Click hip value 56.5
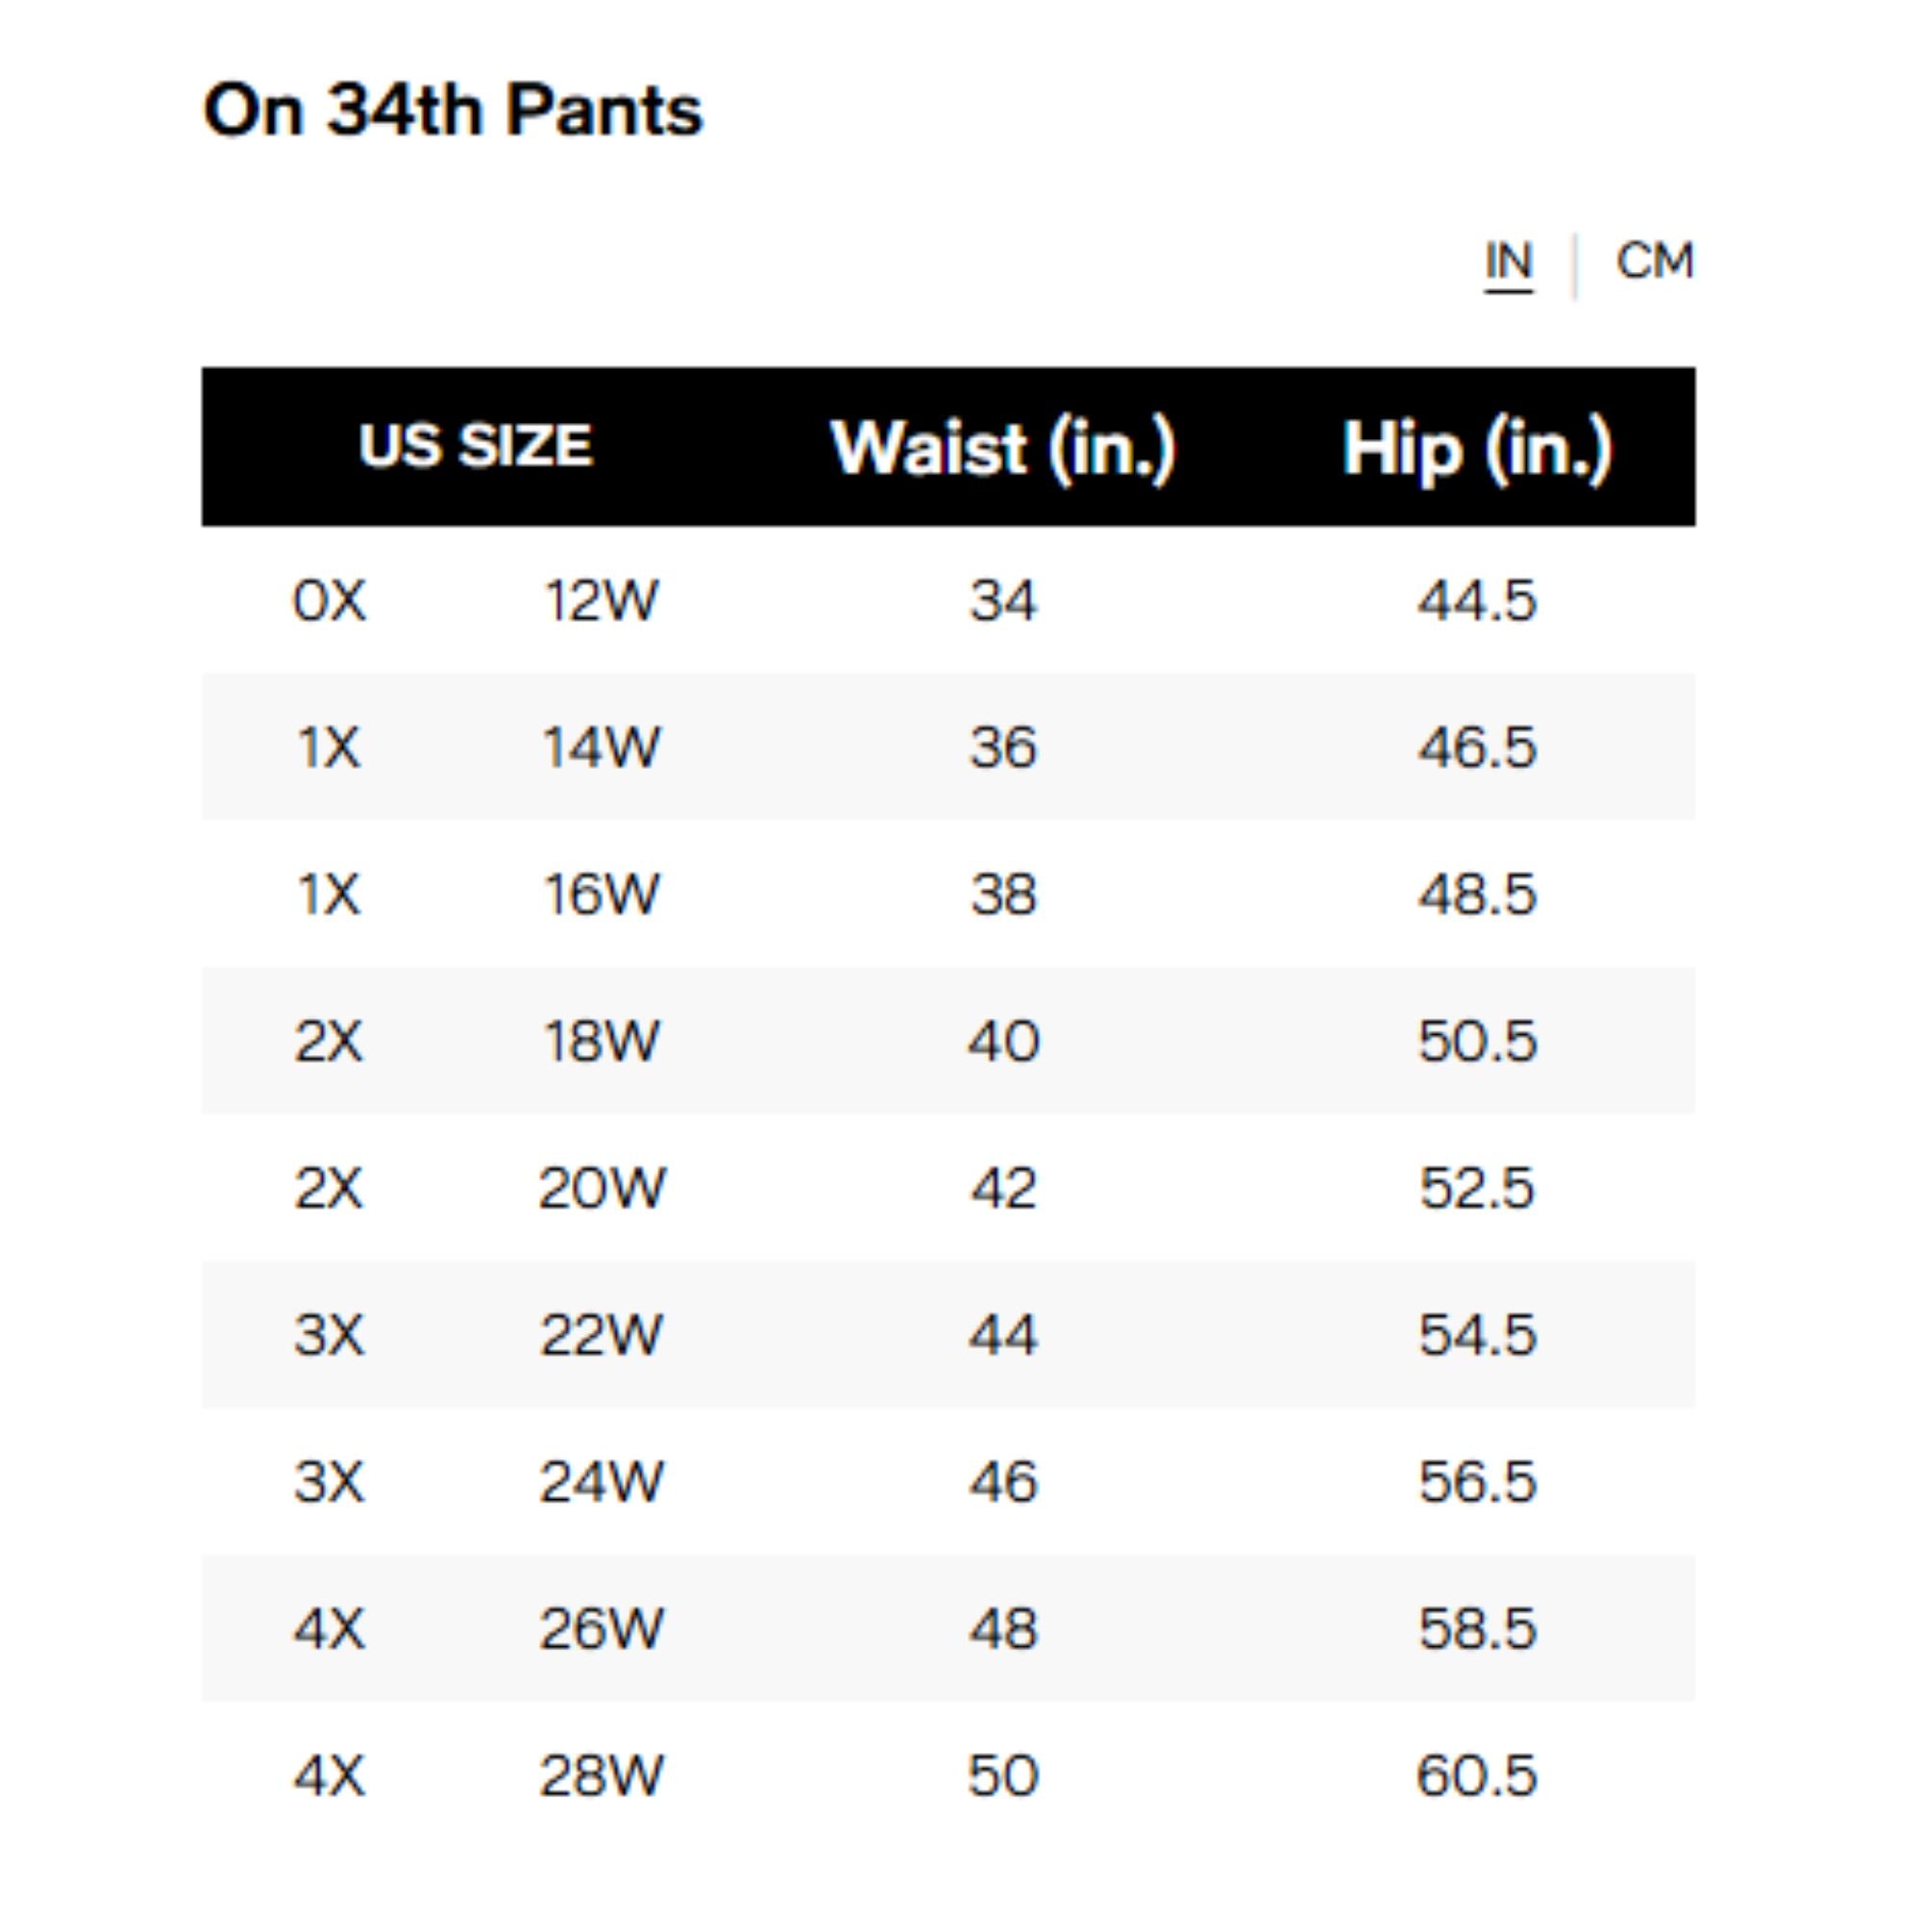 click(1476, 1481)
